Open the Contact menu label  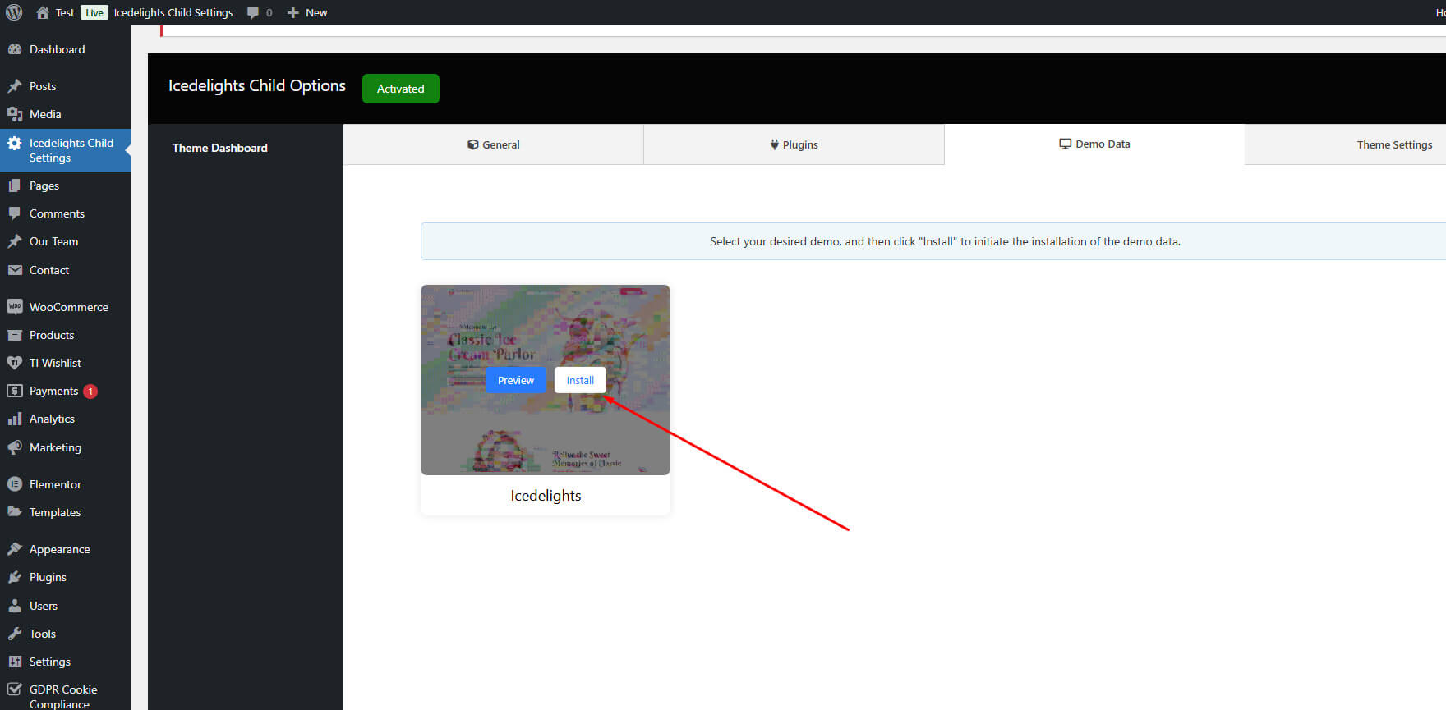(49, 270)
